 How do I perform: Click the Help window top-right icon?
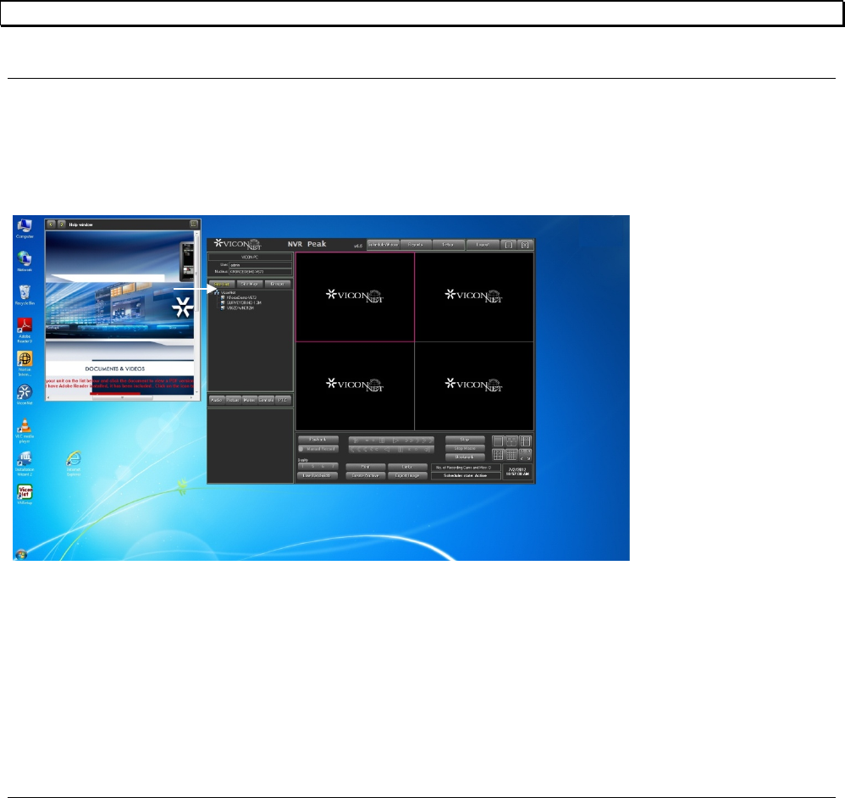coord(193,224)
